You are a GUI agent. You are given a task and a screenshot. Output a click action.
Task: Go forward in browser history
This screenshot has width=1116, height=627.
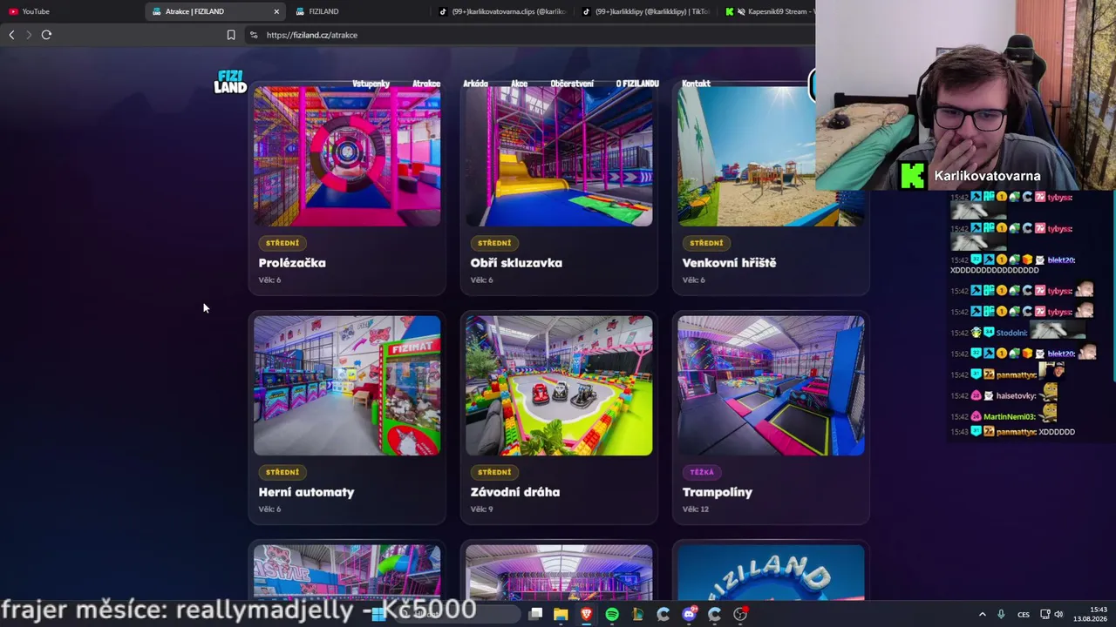pyautogui.click(x=29, y=35)
